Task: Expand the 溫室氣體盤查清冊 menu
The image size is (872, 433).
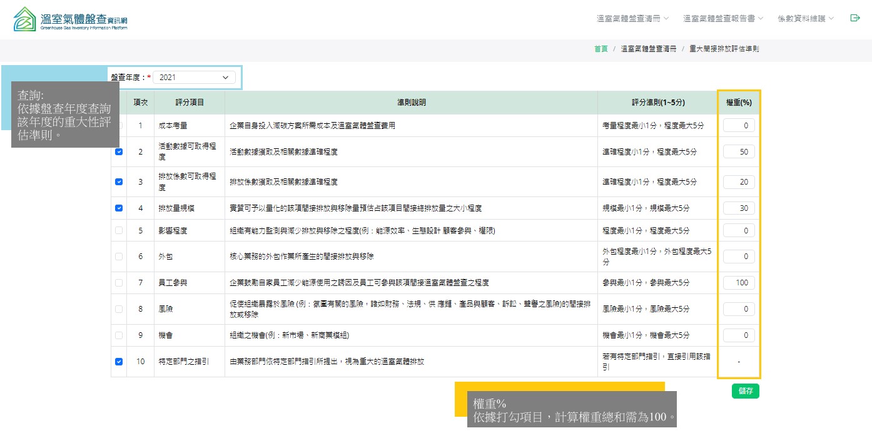Action: coord(632,19)
